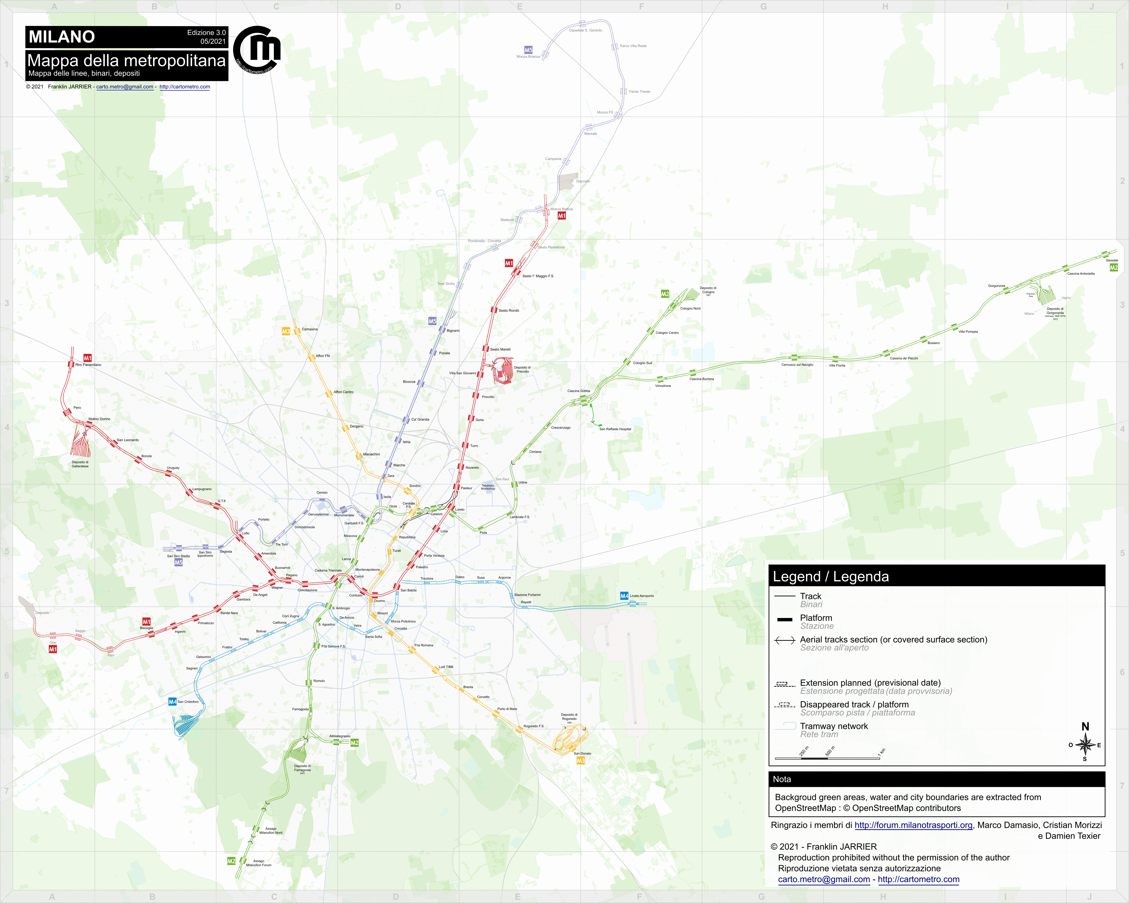Screen dimensions: 1129x903
Task: Click the Edizione 3.0 05/2021 text
Action: 207,37
